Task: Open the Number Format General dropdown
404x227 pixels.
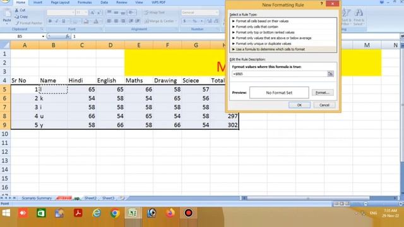Action: 217,13
